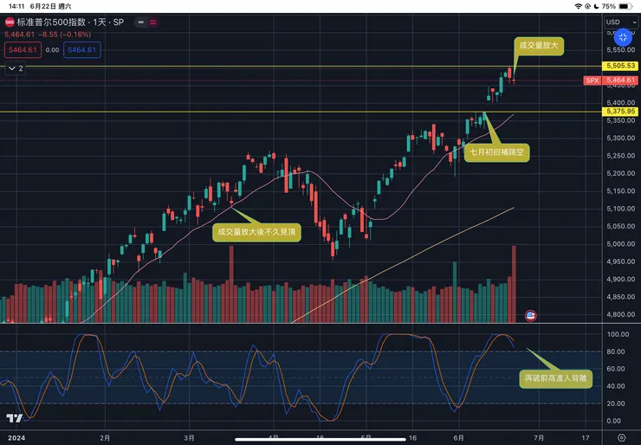
Task: Click the SPX red price tag
Action: tap(592, 81)
